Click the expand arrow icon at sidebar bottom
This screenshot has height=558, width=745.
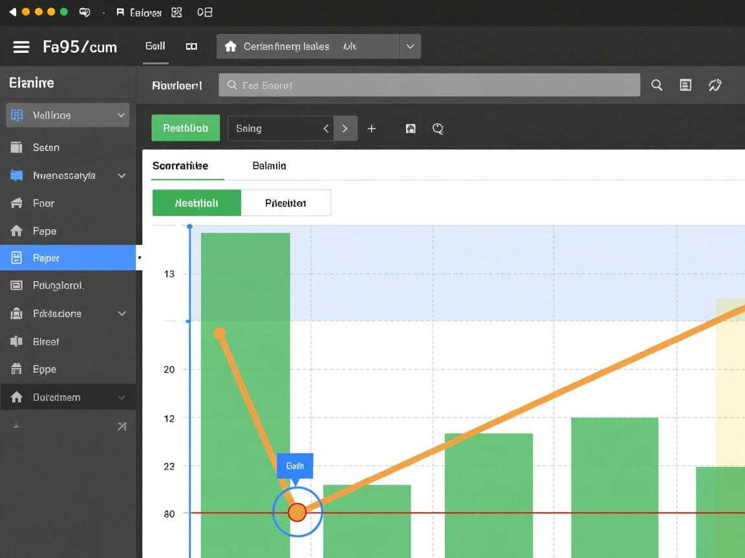tap(121, 426)
